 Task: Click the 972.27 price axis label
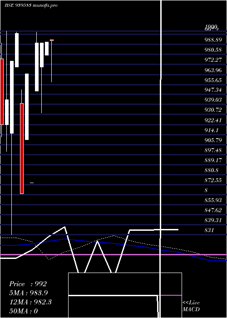(x=213, y=60)
